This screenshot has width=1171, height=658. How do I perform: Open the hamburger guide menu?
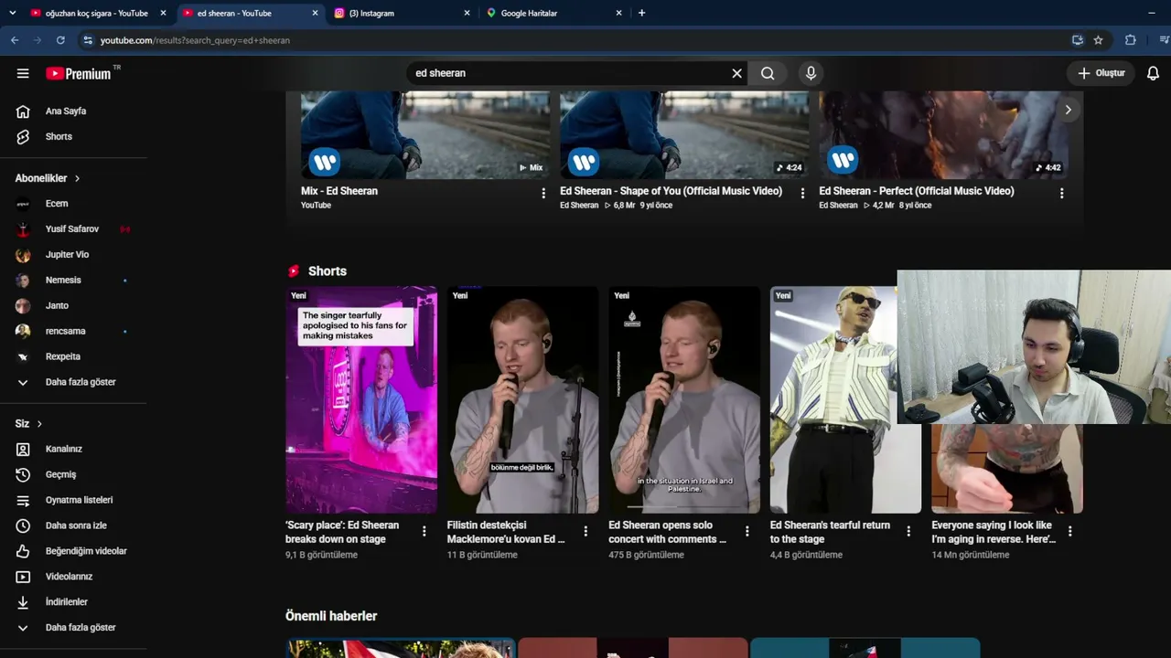click(23, 73)
